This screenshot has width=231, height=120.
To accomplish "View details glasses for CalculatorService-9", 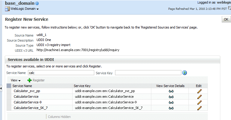I will [x=171, y=102].
